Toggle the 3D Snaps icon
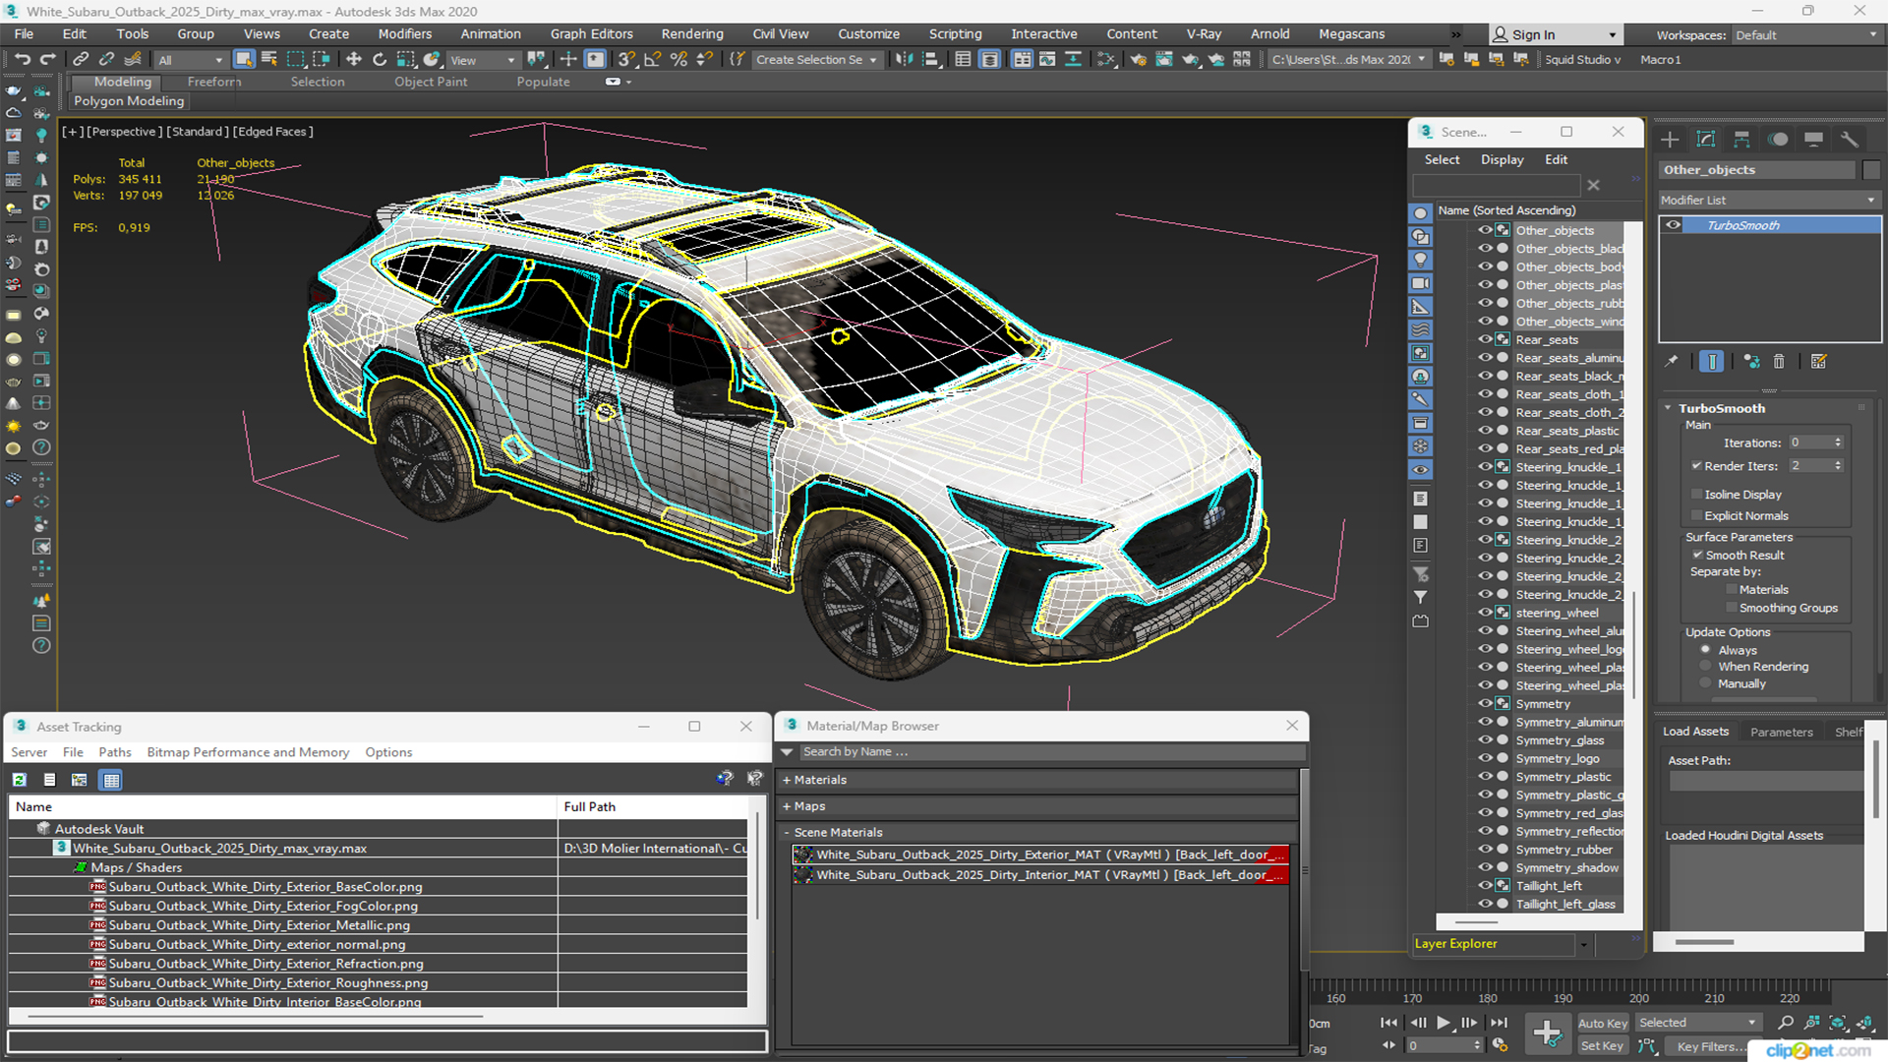This screenshot has width=1888, height=1062. 626,60
